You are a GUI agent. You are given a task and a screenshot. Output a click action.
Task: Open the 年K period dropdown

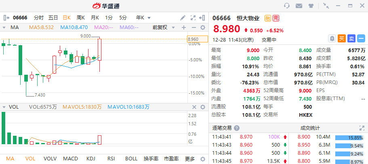143,18
